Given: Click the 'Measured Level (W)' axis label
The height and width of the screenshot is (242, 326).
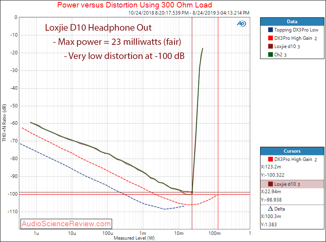Looking at the screenshot, I should [x=134, y=238].
